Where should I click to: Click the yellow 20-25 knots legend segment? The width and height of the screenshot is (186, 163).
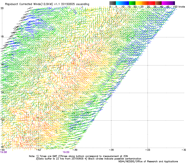[139, 3]
